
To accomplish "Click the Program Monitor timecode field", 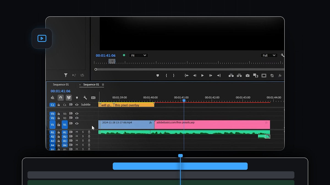I will [106, 55].
